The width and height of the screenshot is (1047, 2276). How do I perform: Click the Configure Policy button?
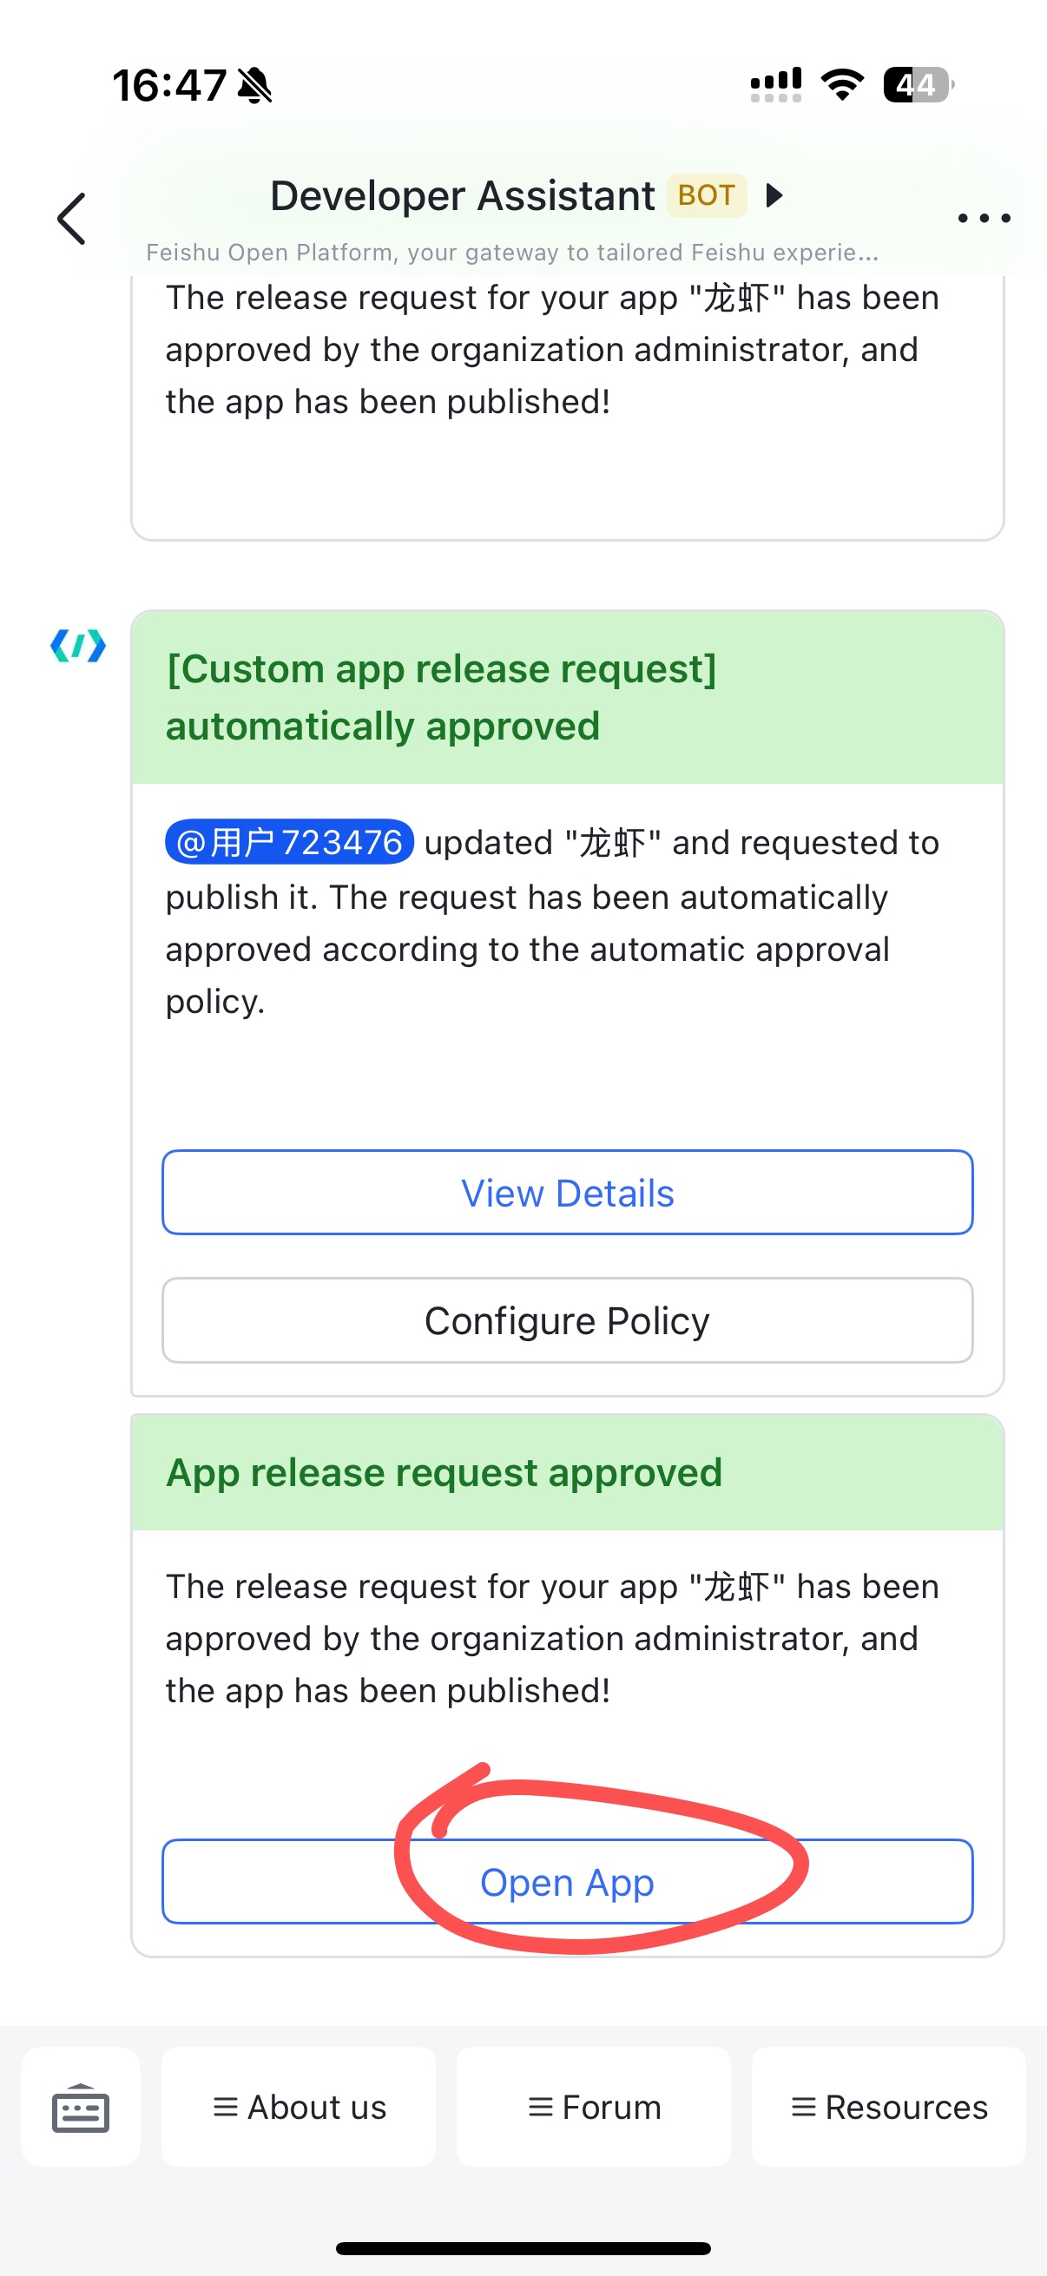[567, 1321]
